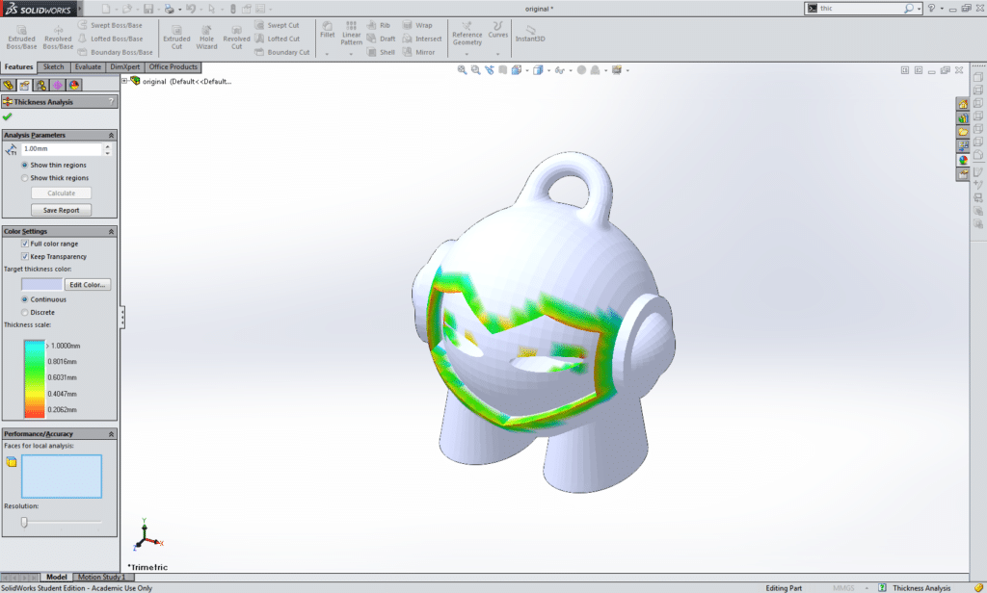The height and width of the screenshot is (593, 987).
Task: Switch color mode to Discrete
Action: click(x=25, y=312)
